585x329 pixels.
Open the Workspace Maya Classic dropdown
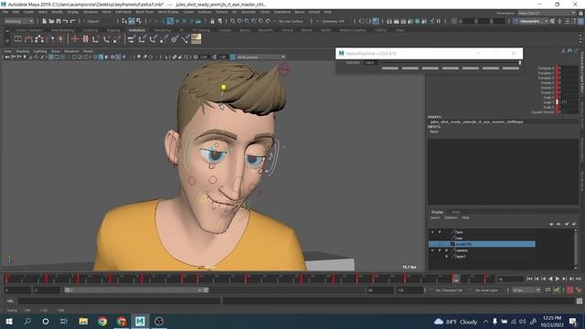coord(547,13)
